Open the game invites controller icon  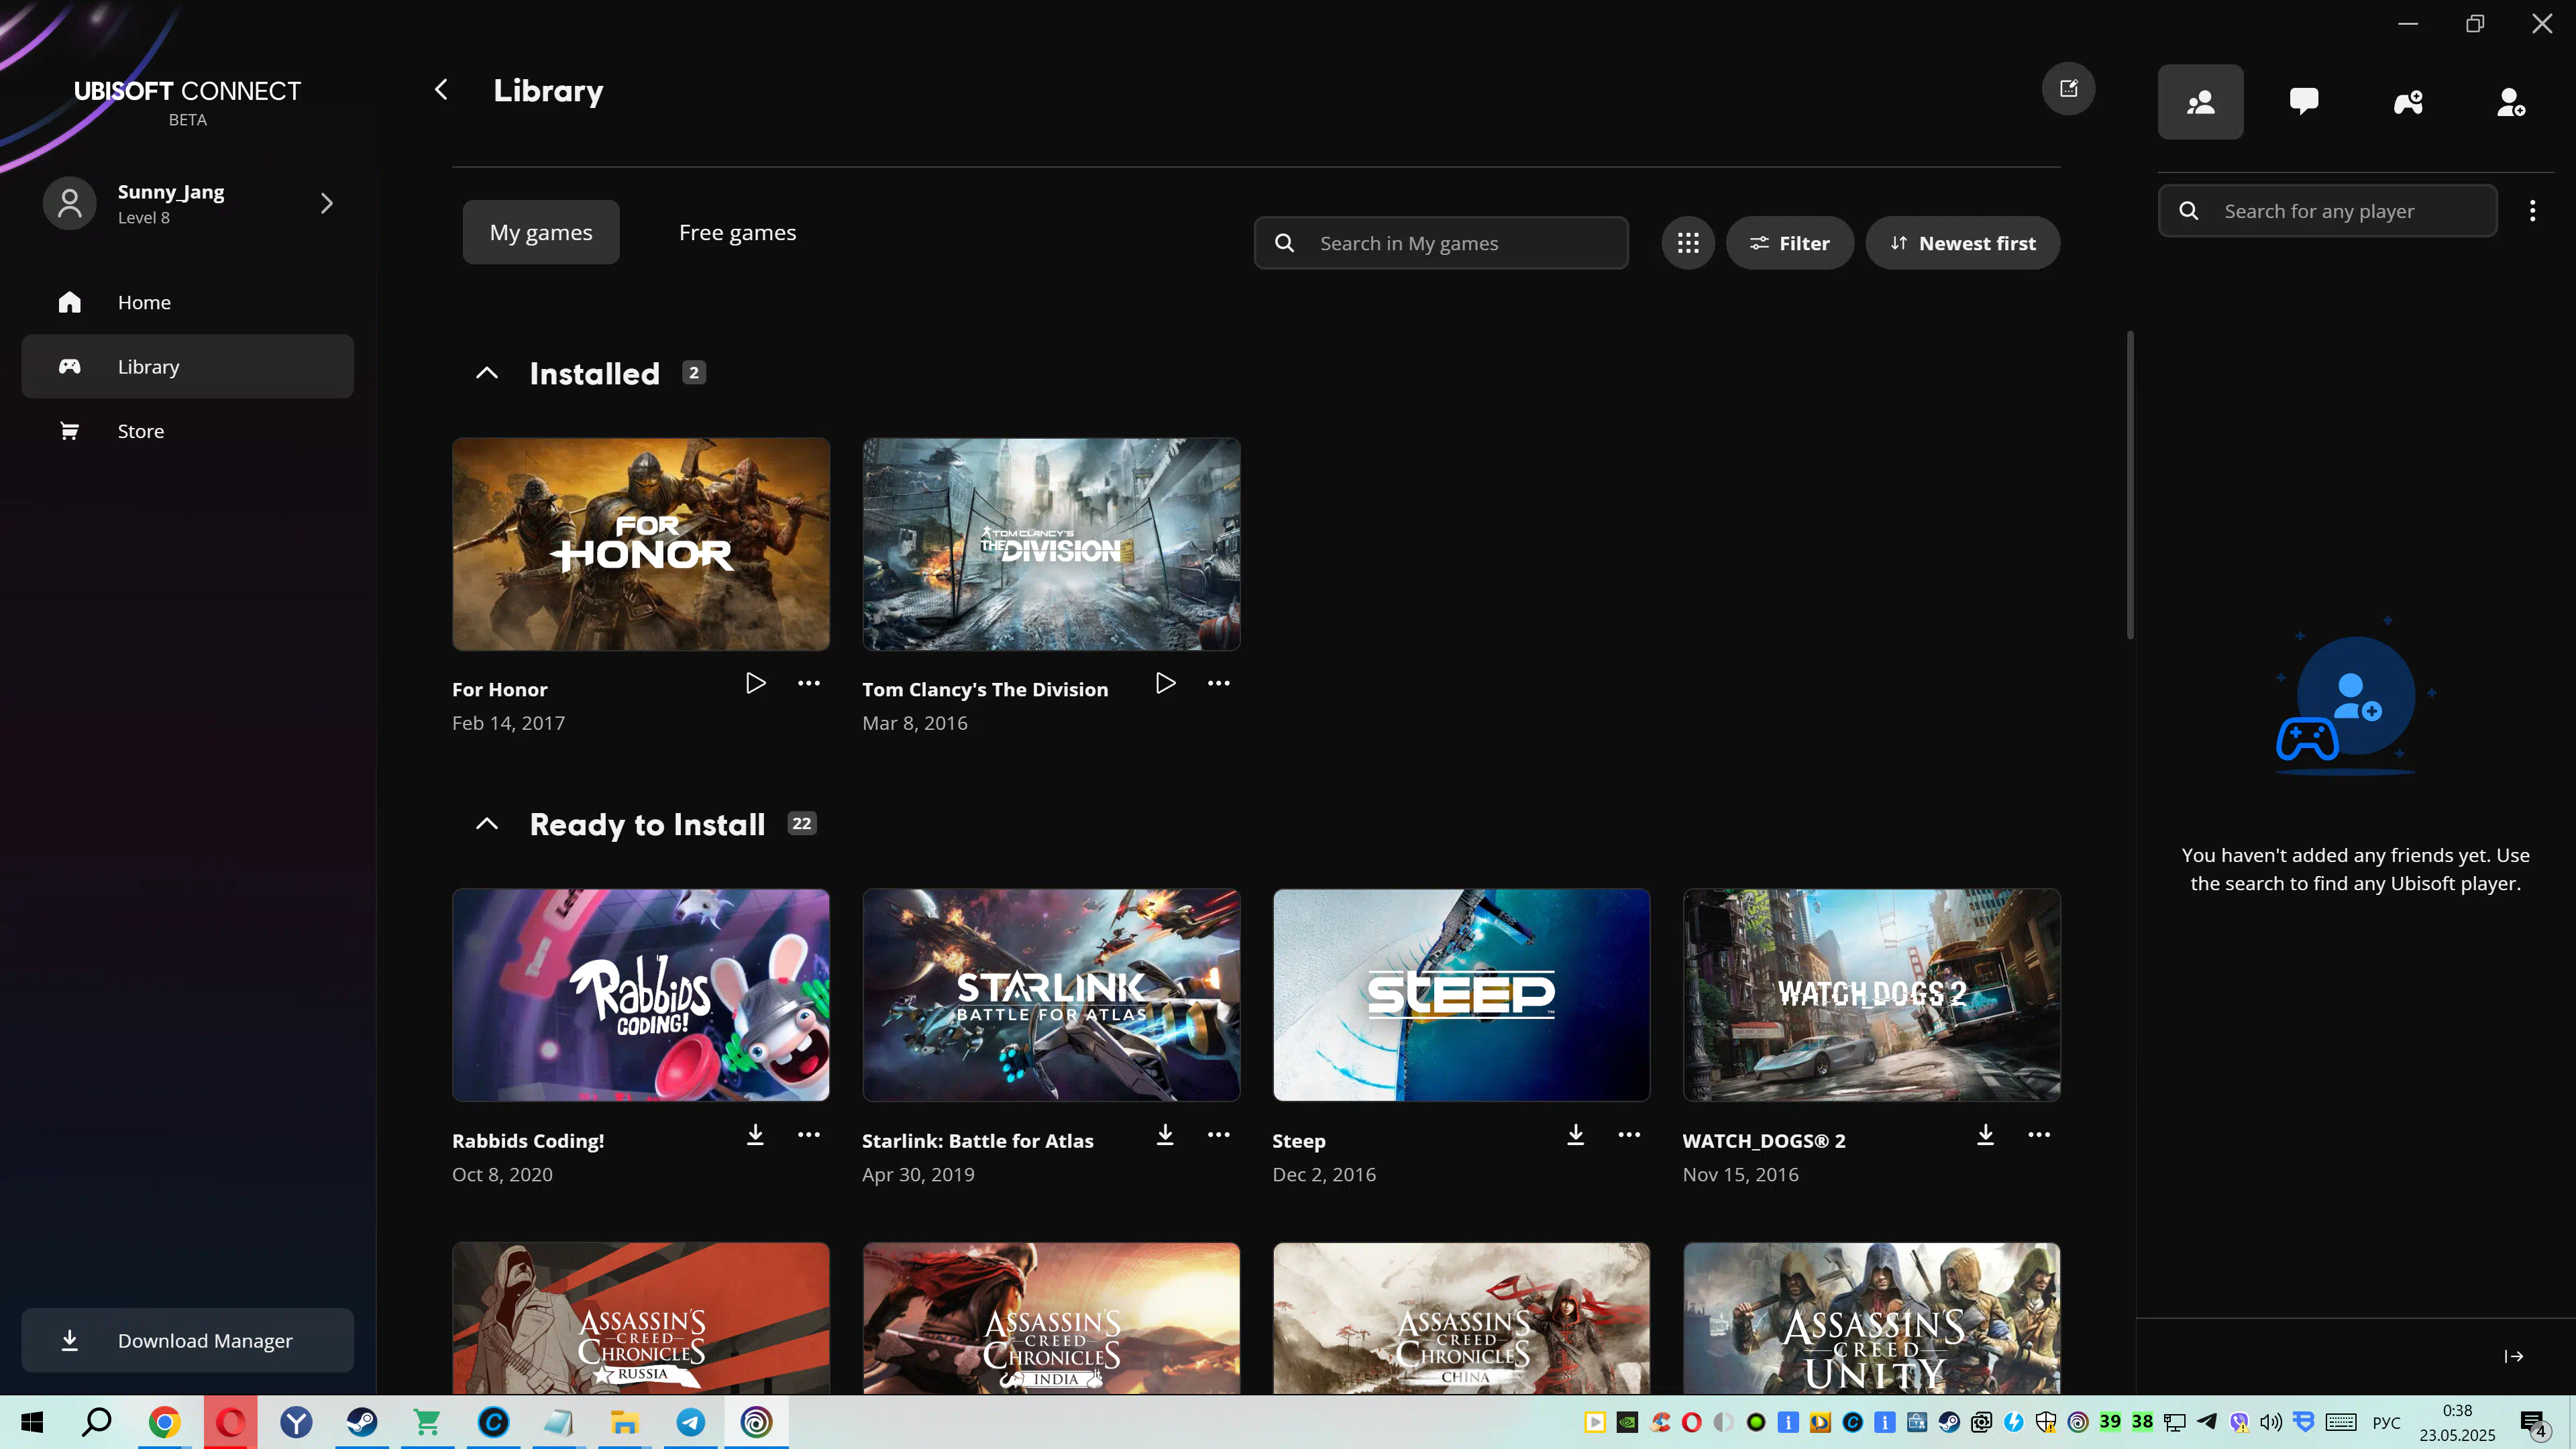click(x=2408, y=102)
